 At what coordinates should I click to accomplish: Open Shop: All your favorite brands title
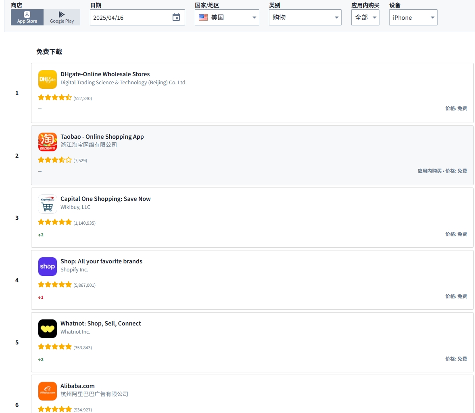tap(101, 261)
